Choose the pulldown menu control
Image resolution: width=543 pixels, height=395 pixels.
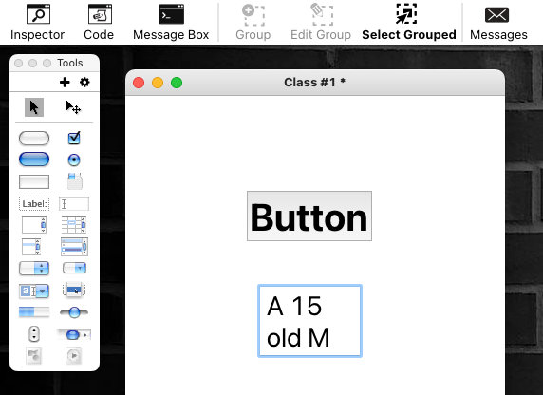pos(74,268)
